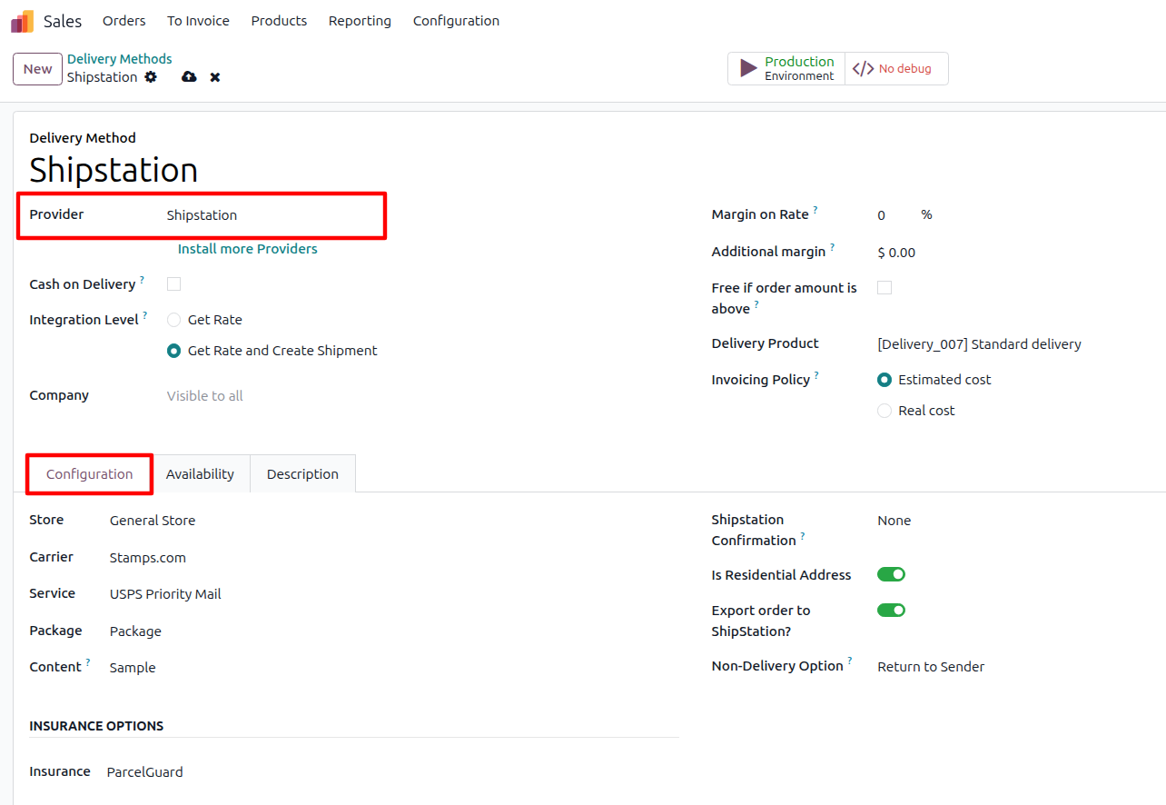Click the gear actions icon beside Shipstation
This screenshot has height=805, width=1166.
point(151,77)
